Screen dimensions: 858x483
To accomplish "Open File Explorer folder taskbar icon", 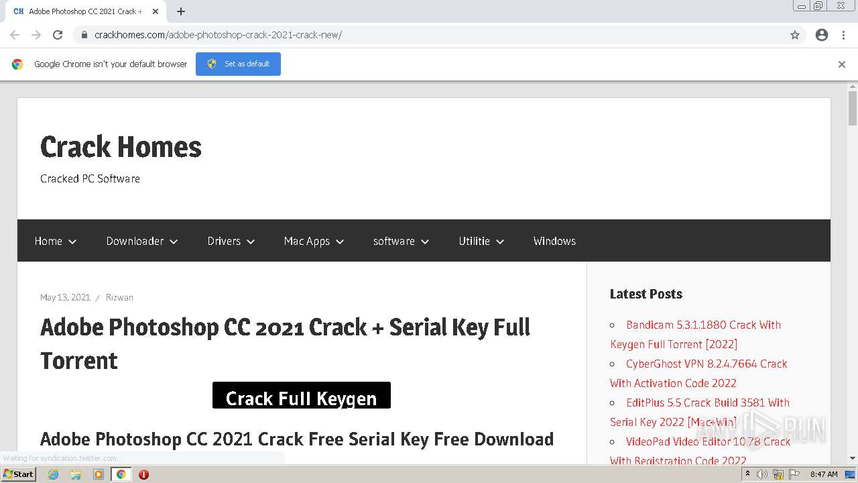I will pos(76,474).
